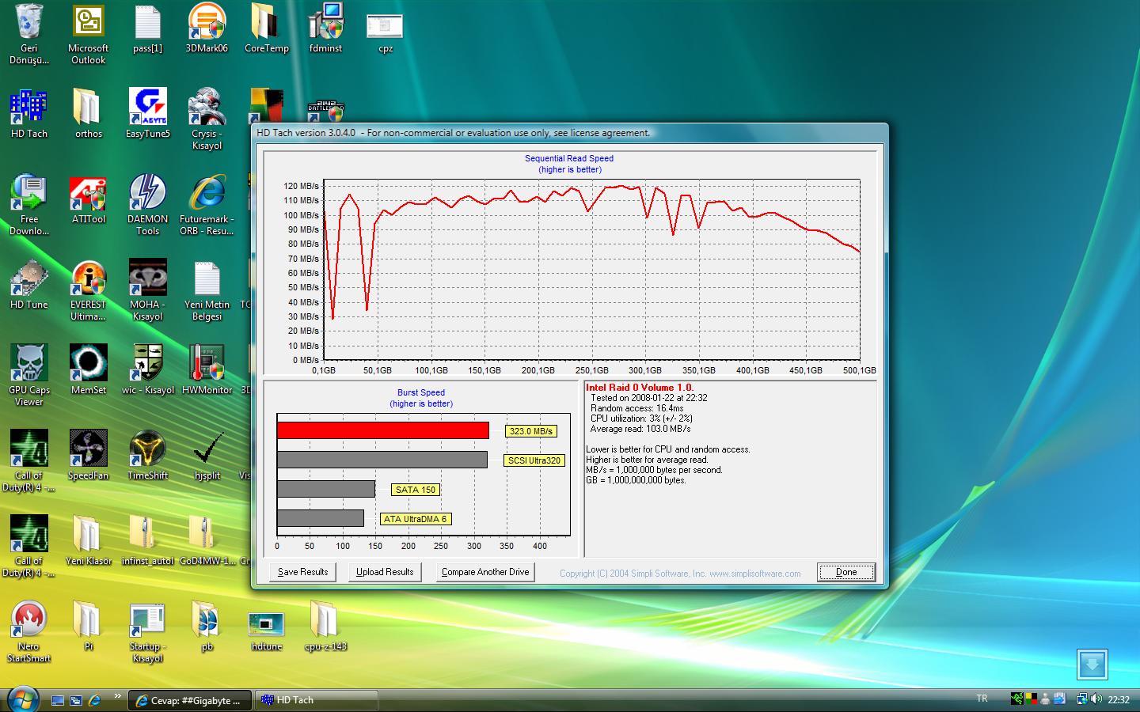Launch the HD Tune desktop shortcut
1140x712 pixels.
coord(29,285)
